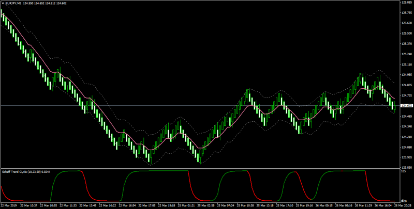Click price scale value 124.855
This screenshot has height=209, width=414.
click(x=406, y=85)
